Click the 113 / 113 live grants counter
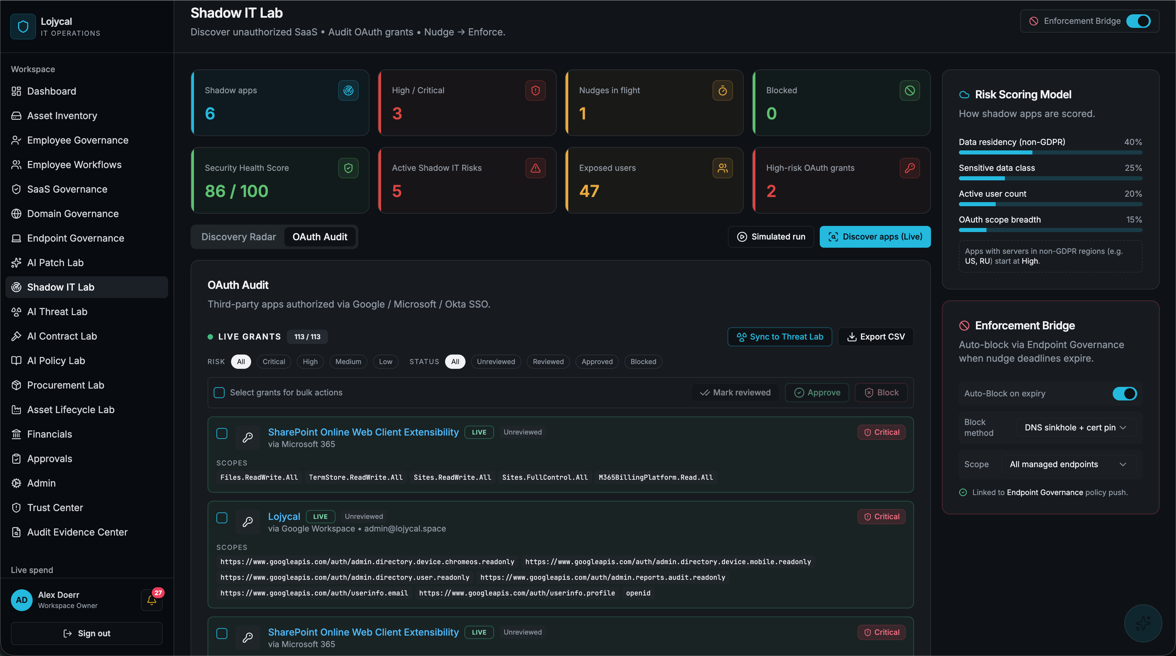This screenshot has width=1176, height=656. point(307,337)
